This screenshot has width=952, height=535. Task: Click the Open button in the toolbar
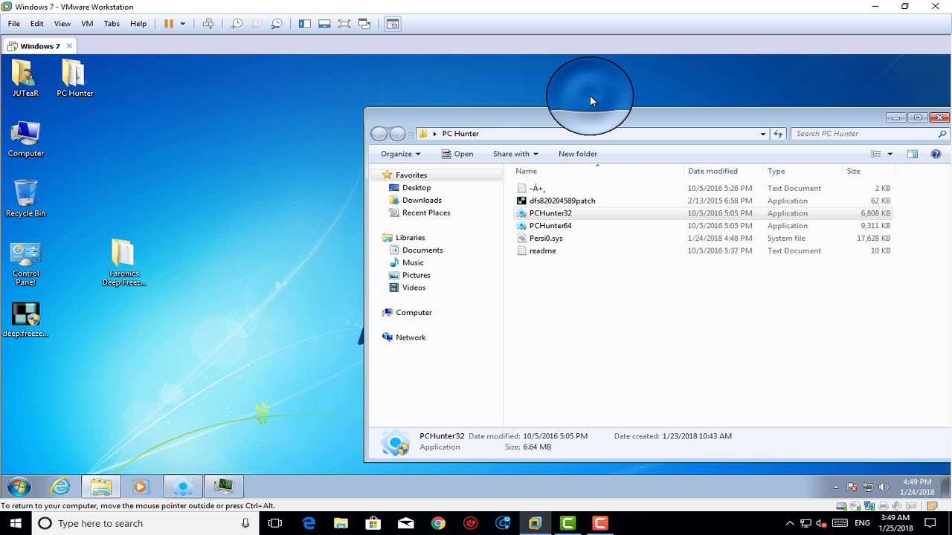coord(457,154)
